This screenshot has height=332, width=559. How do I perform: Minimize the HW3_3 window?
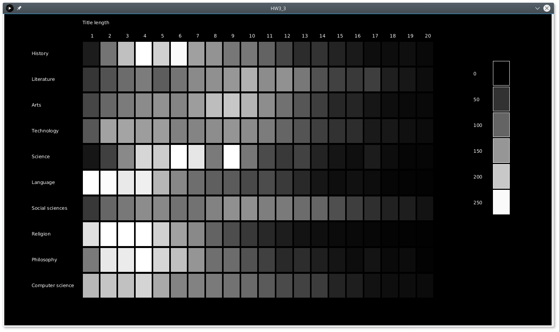coord(537,8)
